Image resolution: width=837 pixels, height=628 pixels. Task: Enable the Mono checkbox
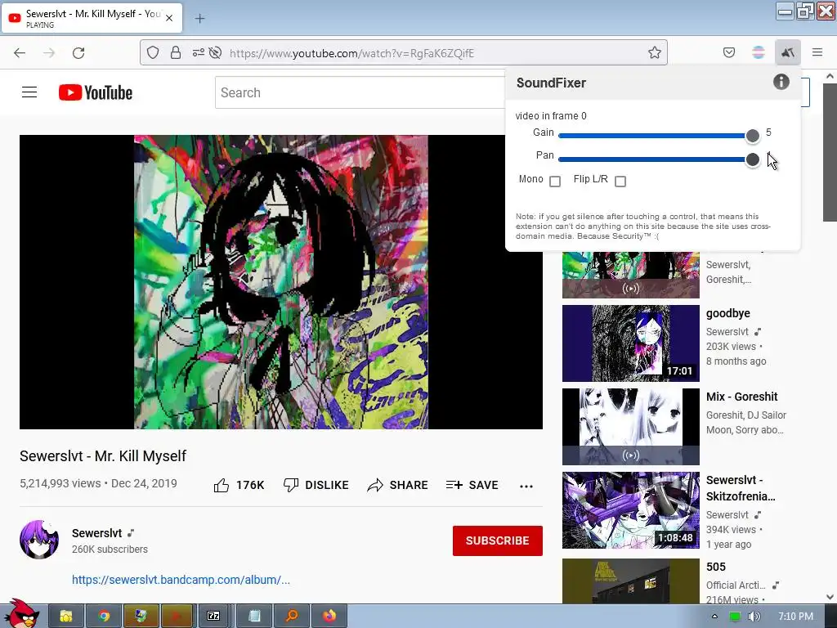pos(555,182)
